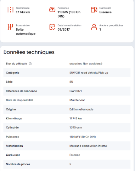Select the '17 743 km' summary value
Viewport: 135px width, 171px height.
pyautogui.click(x=23, y=12)
